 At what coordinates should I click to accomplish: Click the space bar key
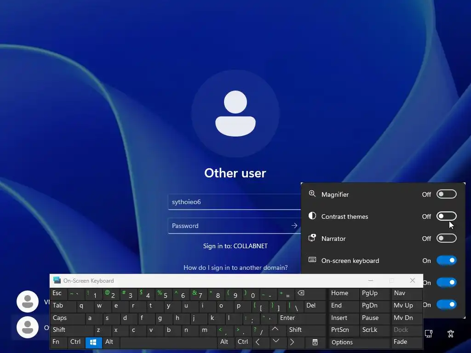[x=168, y=342]
